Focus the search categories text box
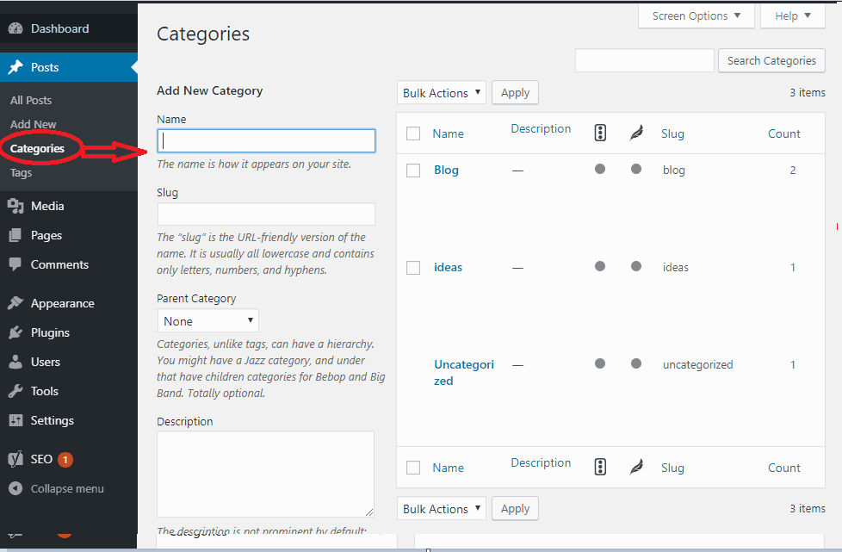 [x=644, y=60]
